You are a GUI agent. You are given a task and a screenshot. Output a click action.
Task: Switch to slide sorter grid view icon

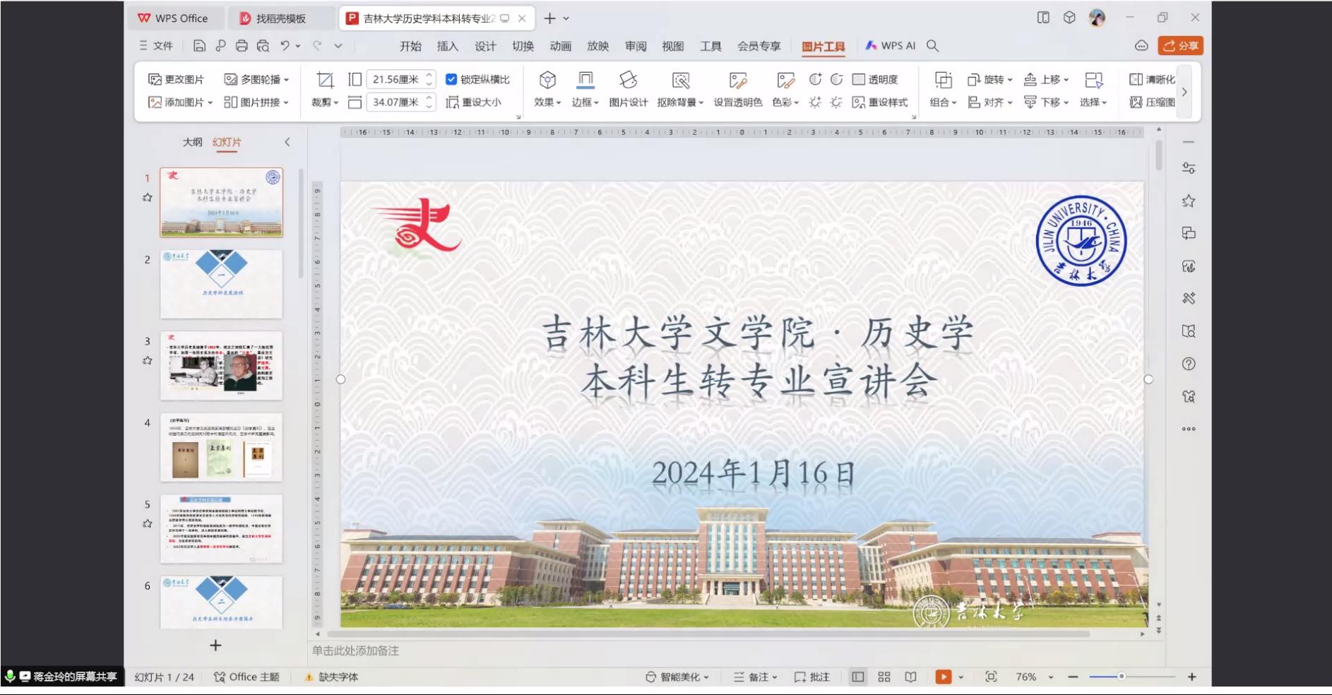[884, 677]
